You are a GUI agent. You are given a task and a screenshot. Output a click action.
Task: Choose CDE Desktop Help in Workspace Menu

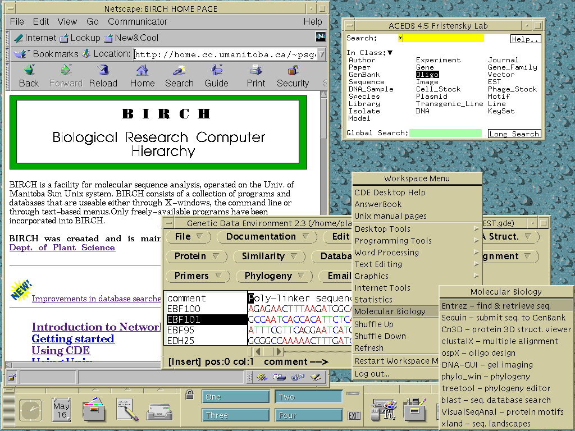[x=417, y=192]
